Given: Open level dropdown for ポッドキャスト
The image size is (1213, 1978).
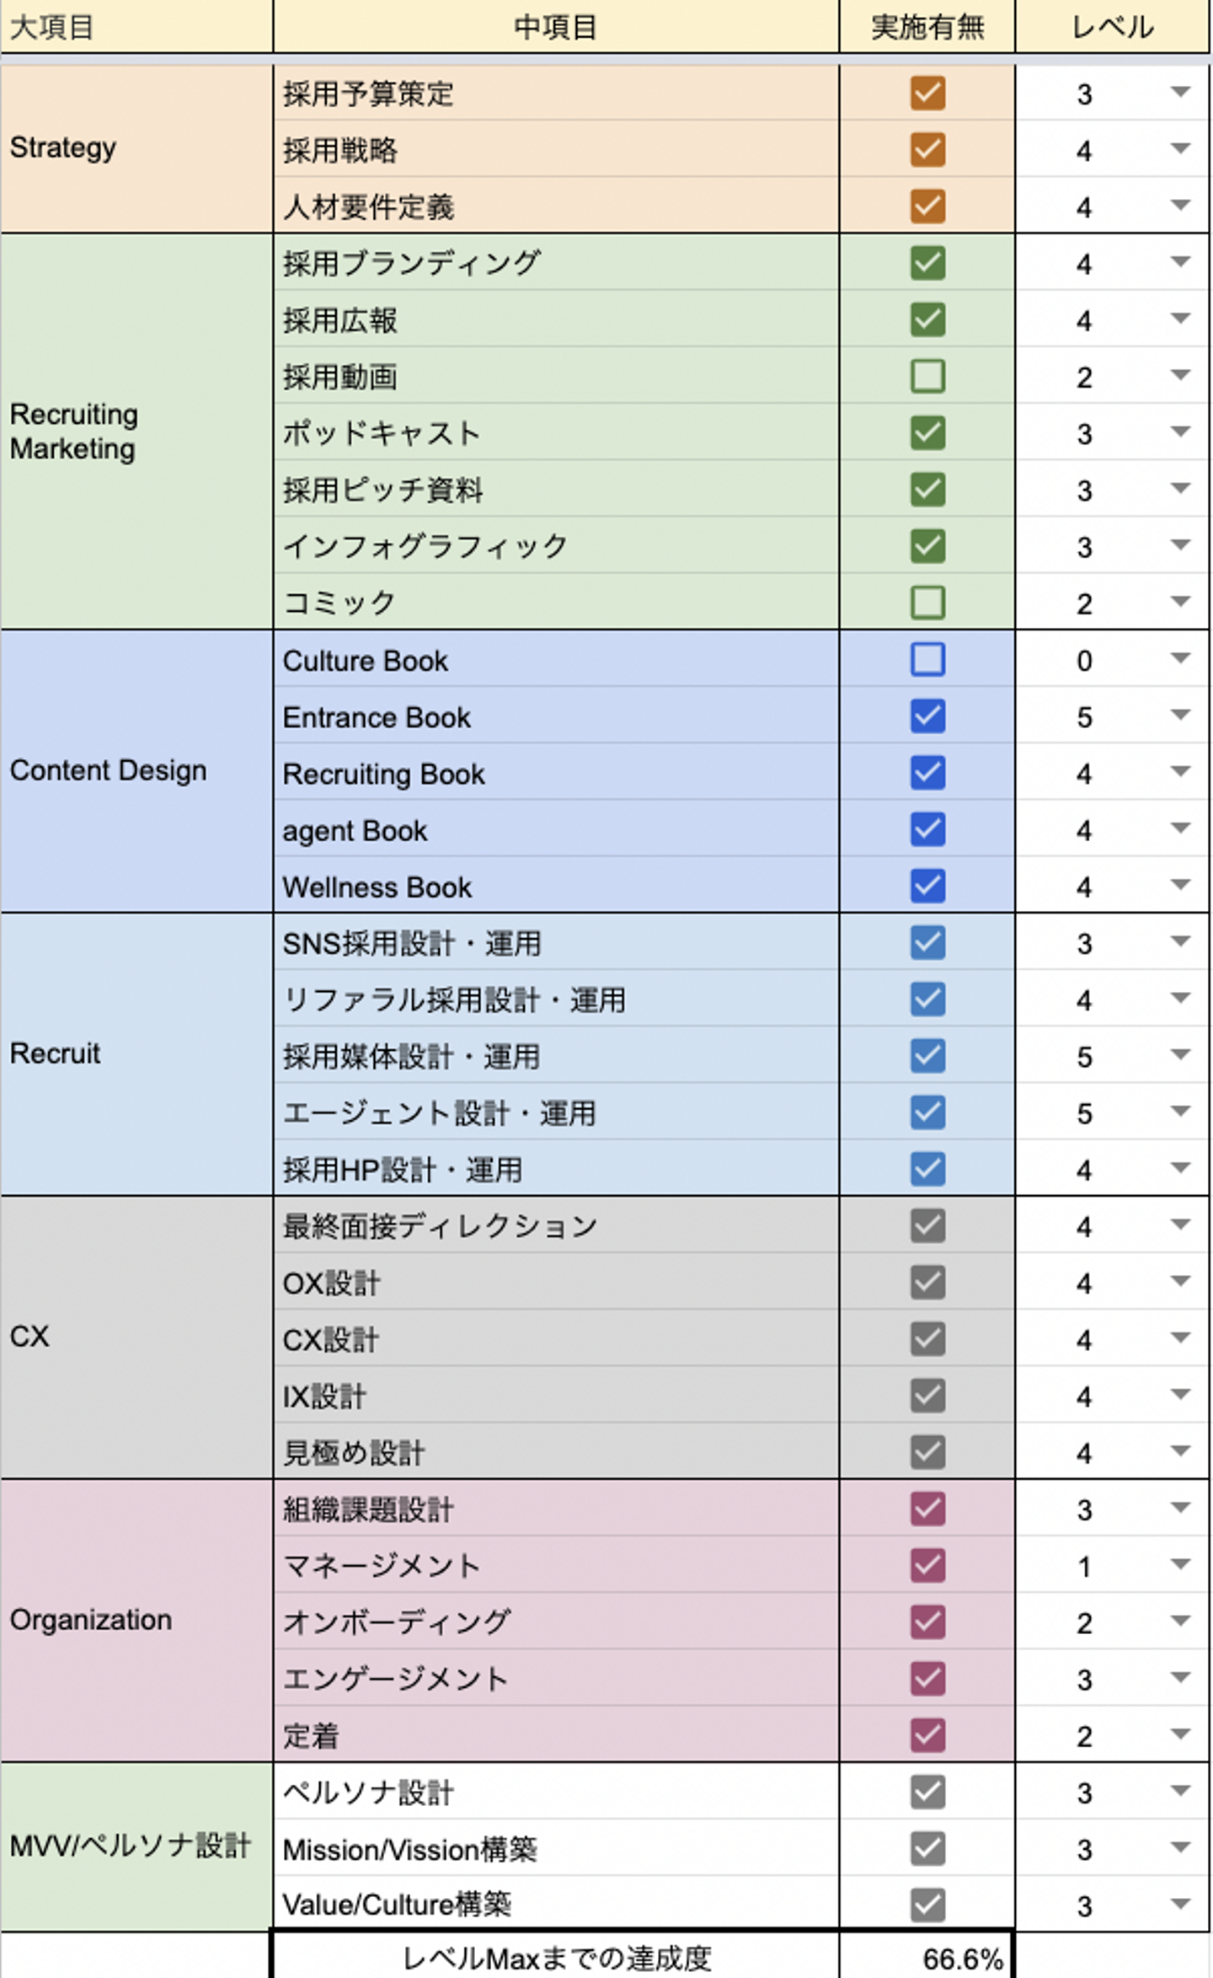Looking at the screenshot, I should [1180, 432].
